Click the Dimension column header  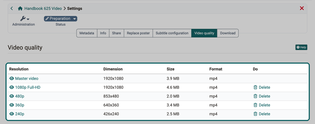click(x=113, y=69)
